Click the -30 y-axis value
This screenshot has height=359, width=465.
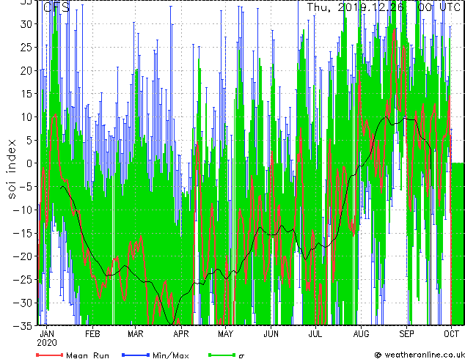point(23,303)
